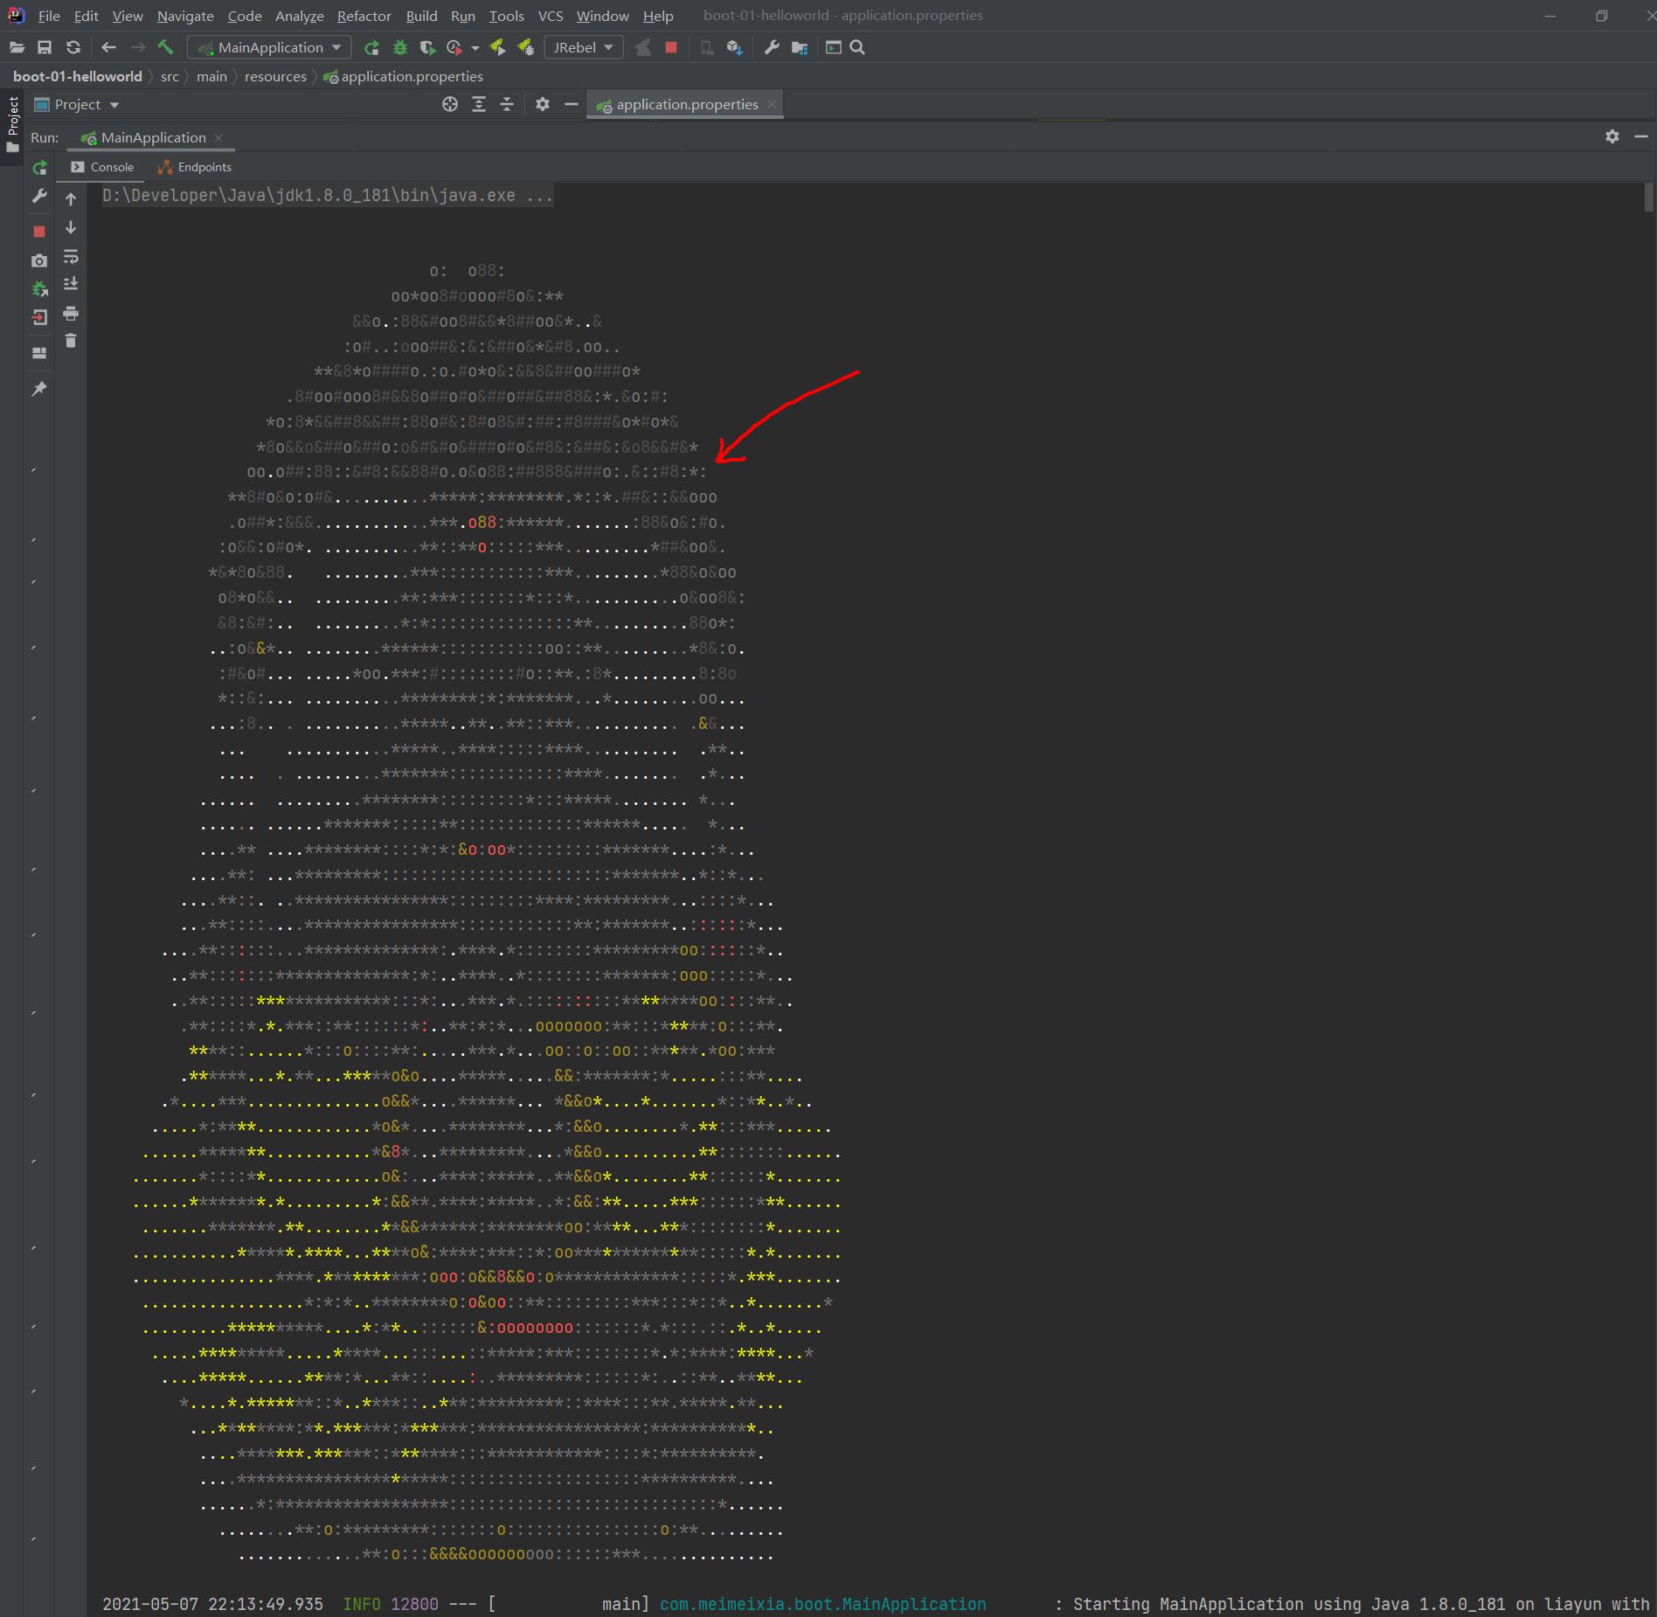Run with JRebel rocket icon
The height and width of the screenshot is (1617, 1657).
497,47
